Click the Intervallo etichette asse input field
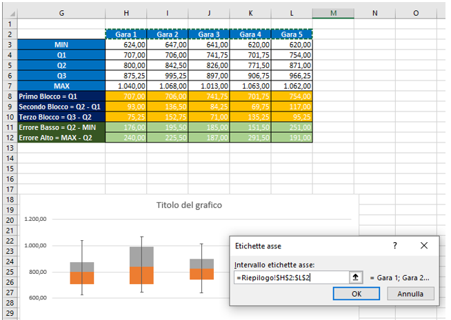Viewport: 451px width, 320px height. pos(290,277)
